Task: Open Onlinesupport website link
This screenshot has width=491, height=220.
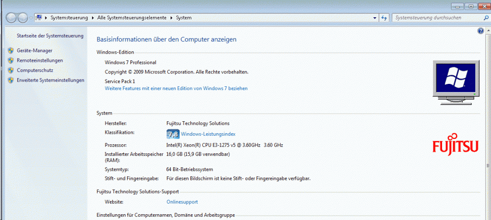Action: 182,202
